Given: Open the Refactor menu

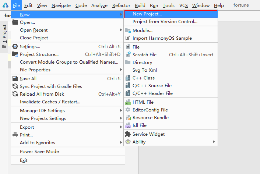Looking at the screenshot, I should pyautogui.click(x=121, y=6).
